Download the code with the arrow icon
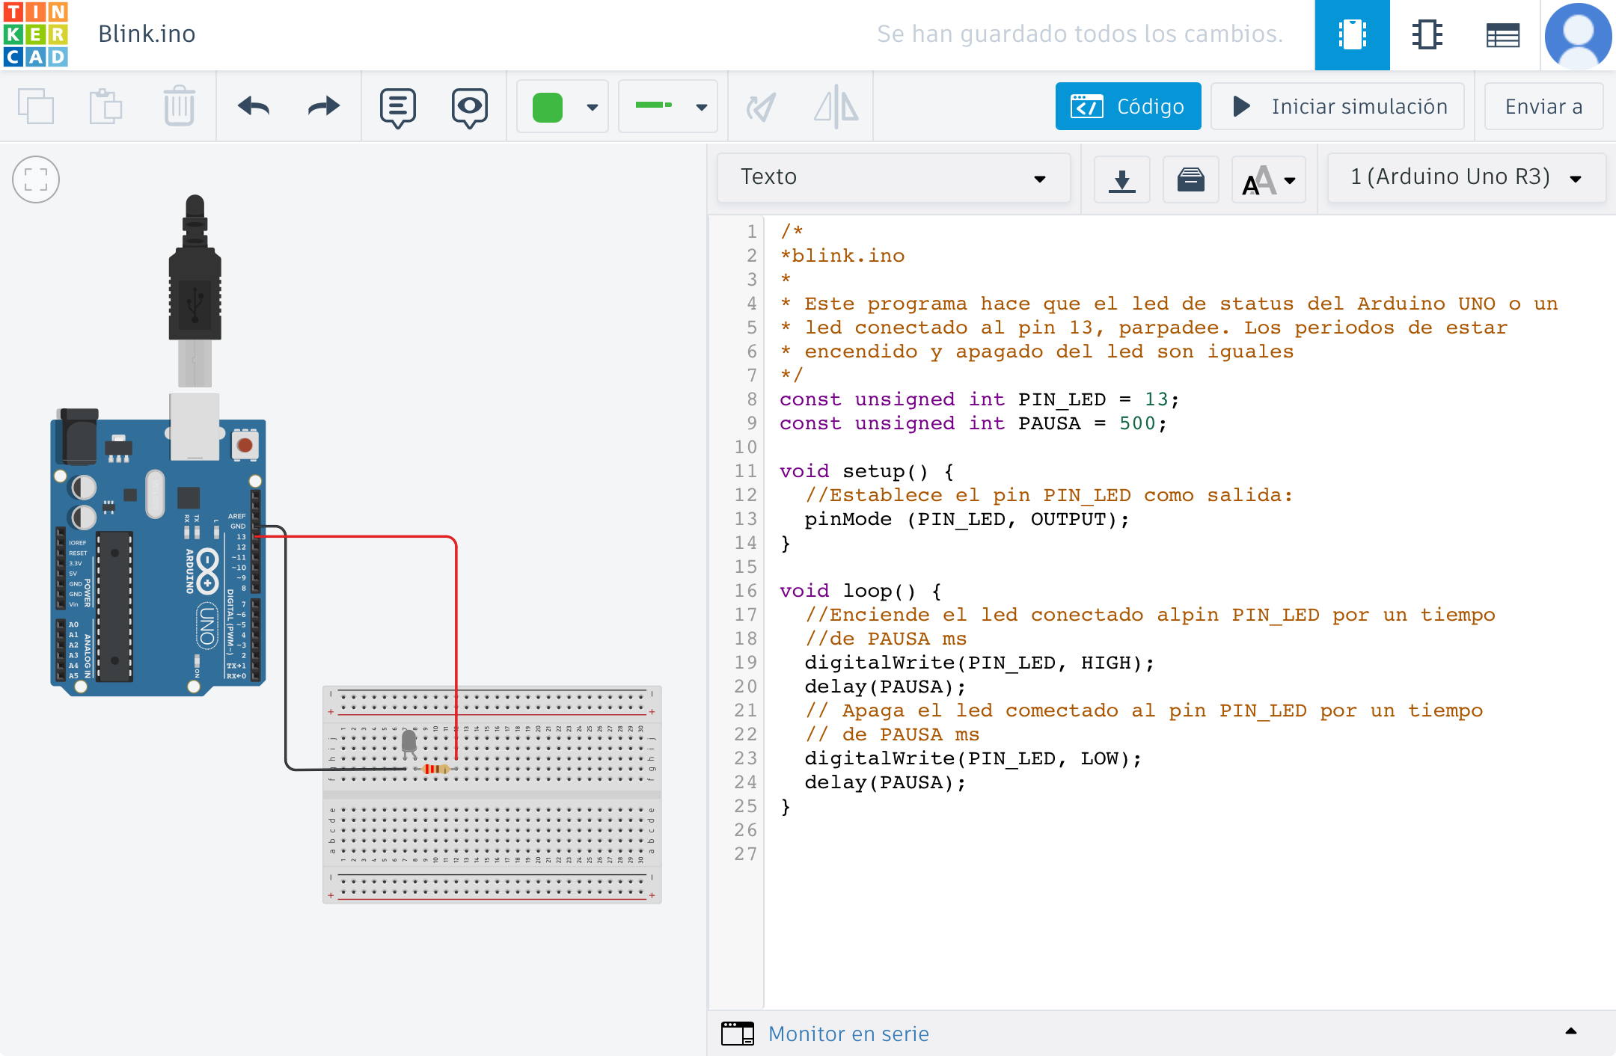This screenshot has height=1056, width=1616. [x=1121, y=179]
